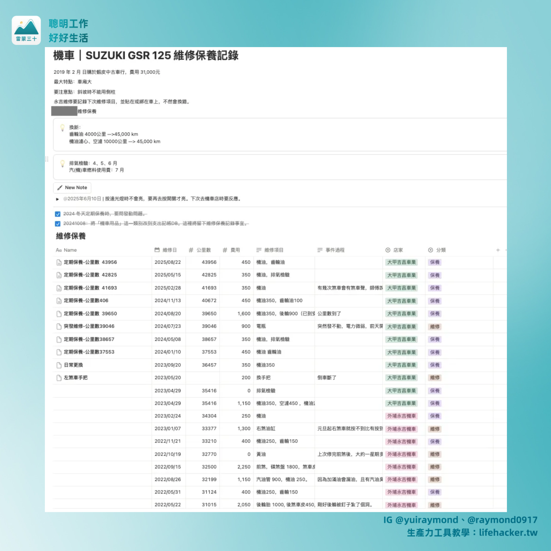The height and width of the screenshot is (551, 551).
Task: Click the plus icon to add a table column
Action: click(x=498, y=250)
